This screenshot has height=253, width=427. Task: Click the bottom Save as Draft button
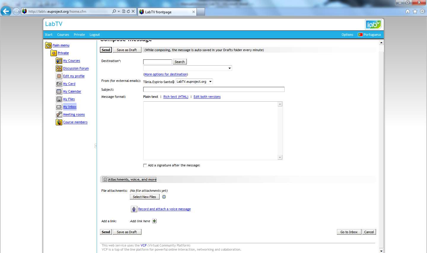click(x=127, y=232)
